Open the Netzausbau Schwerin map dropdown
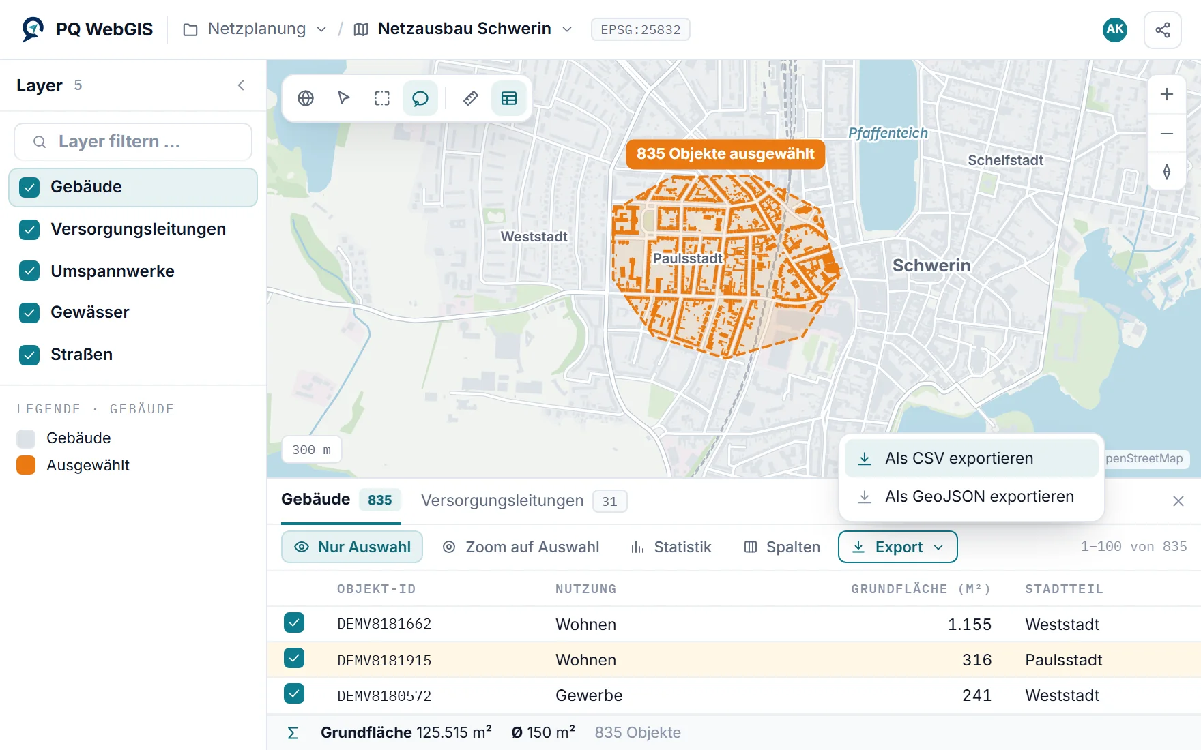 (x=463, y=29)
